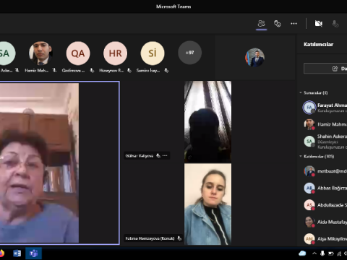Select Fatima Hamzayeva's video tile
347x260 pixels.
click(207, 204)
